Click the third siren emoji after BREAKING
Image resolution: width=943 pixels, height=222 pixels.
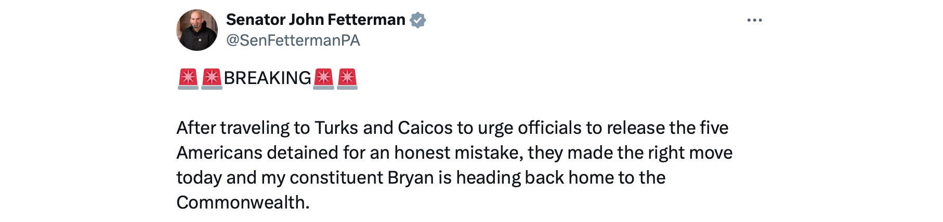[x=323, y=78]
